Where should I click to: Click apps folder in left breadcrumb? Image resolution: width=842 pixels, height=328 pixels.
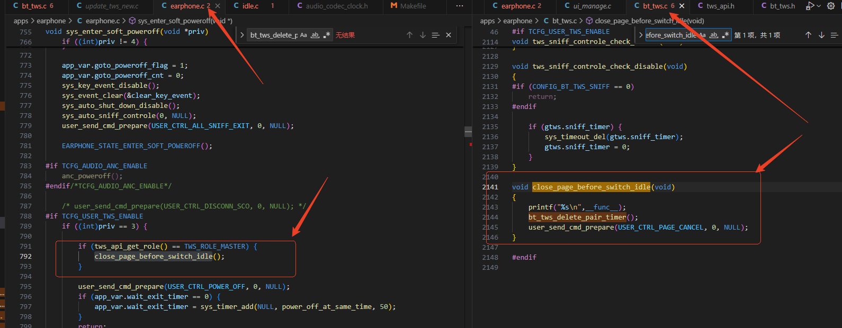point(21,21)
